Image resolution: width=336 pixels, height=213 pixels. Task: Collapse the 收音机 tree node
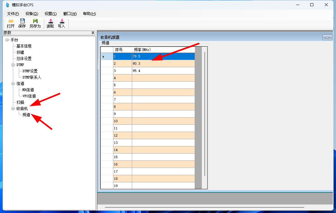pos(13,109)
